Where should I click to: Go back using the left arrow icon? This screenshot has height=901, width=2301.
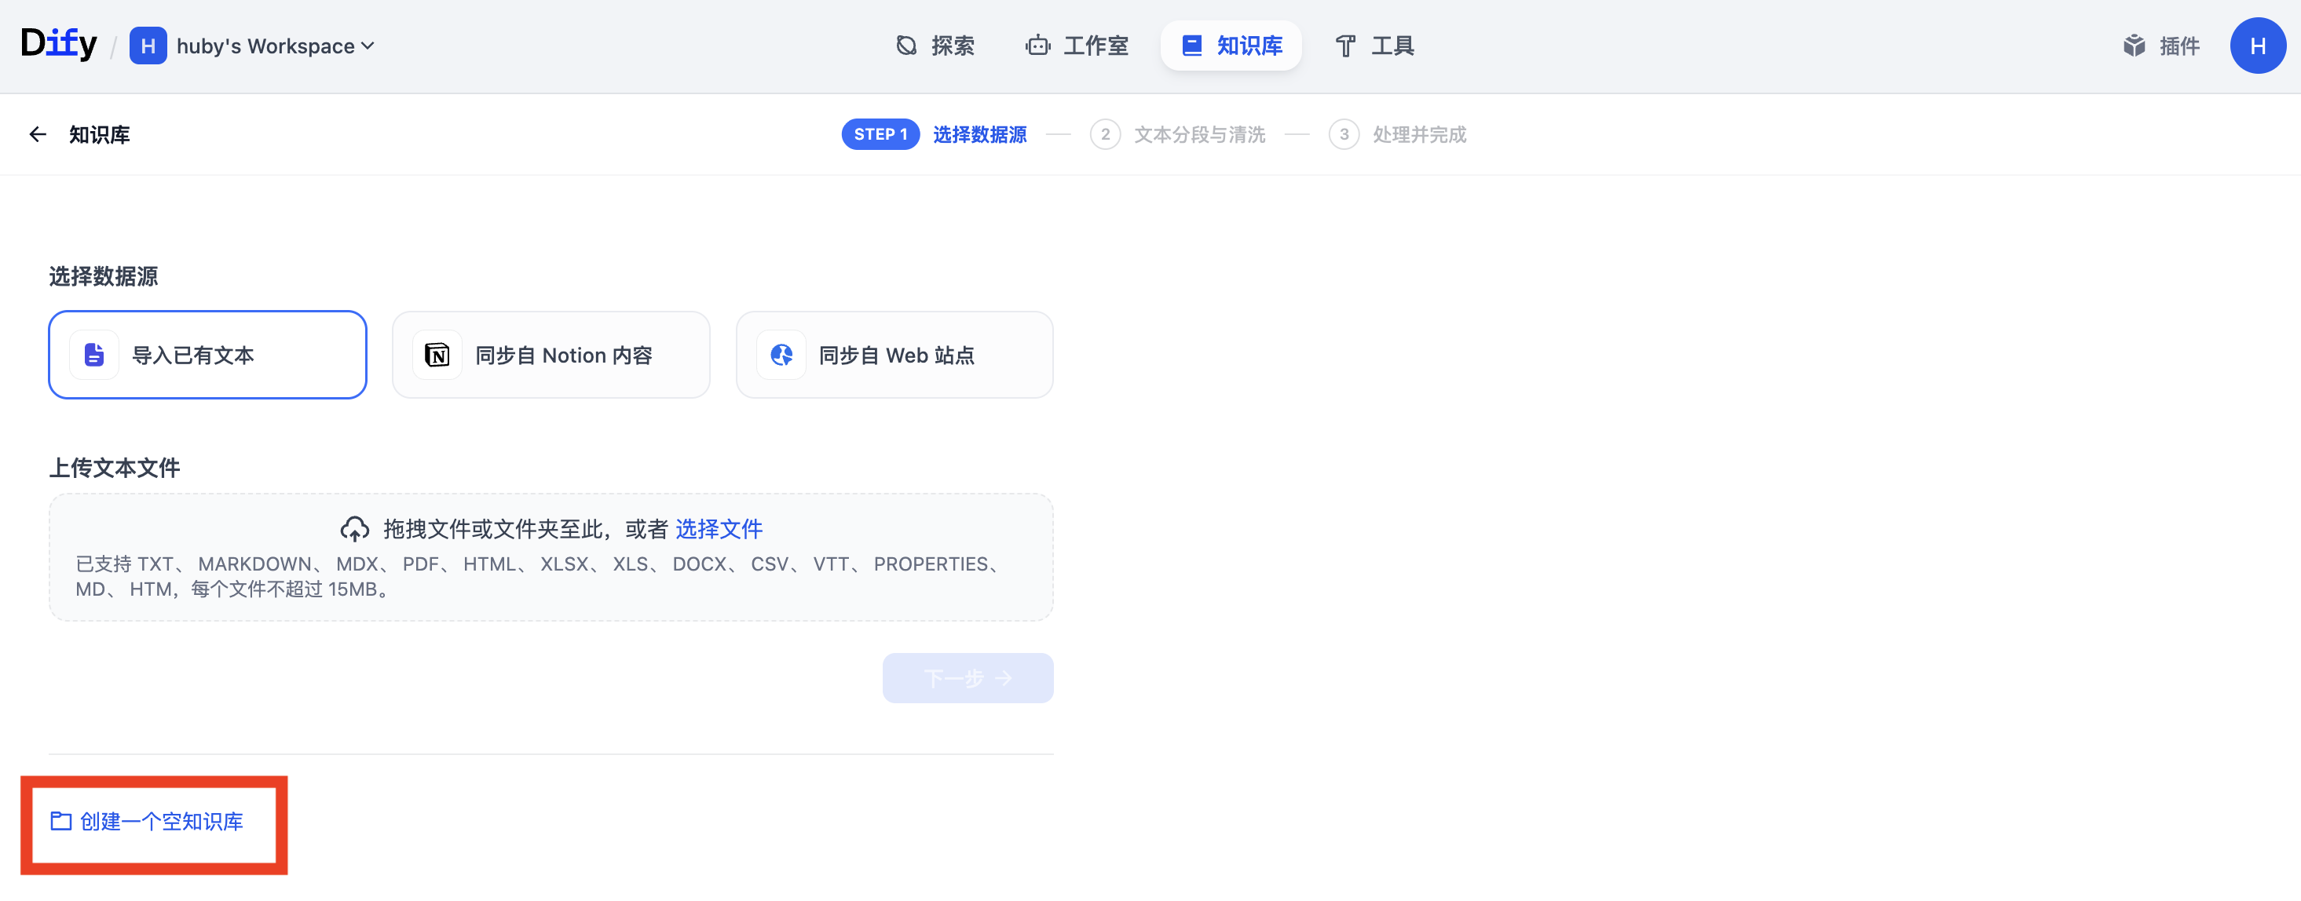[x=38, y=134]
